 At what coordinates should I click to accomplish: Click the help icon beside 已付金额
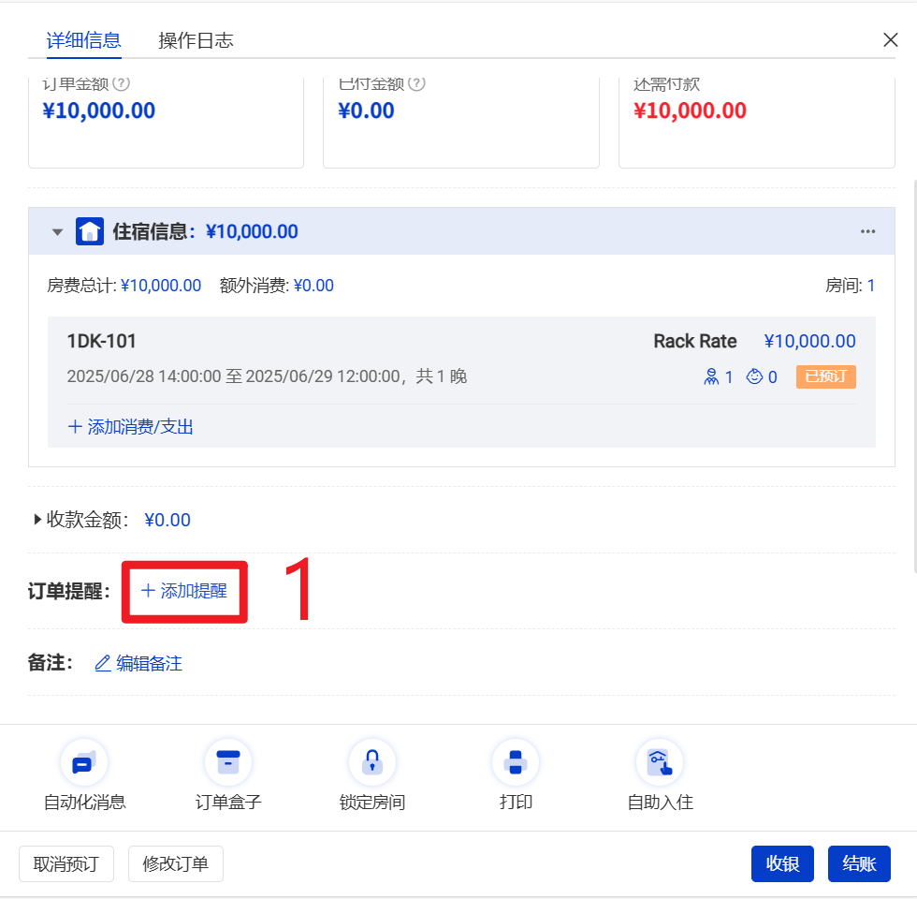click(x=416, y=84)
